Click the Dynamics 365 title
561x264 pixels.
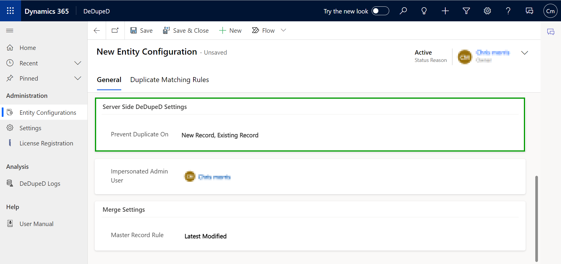47,11
